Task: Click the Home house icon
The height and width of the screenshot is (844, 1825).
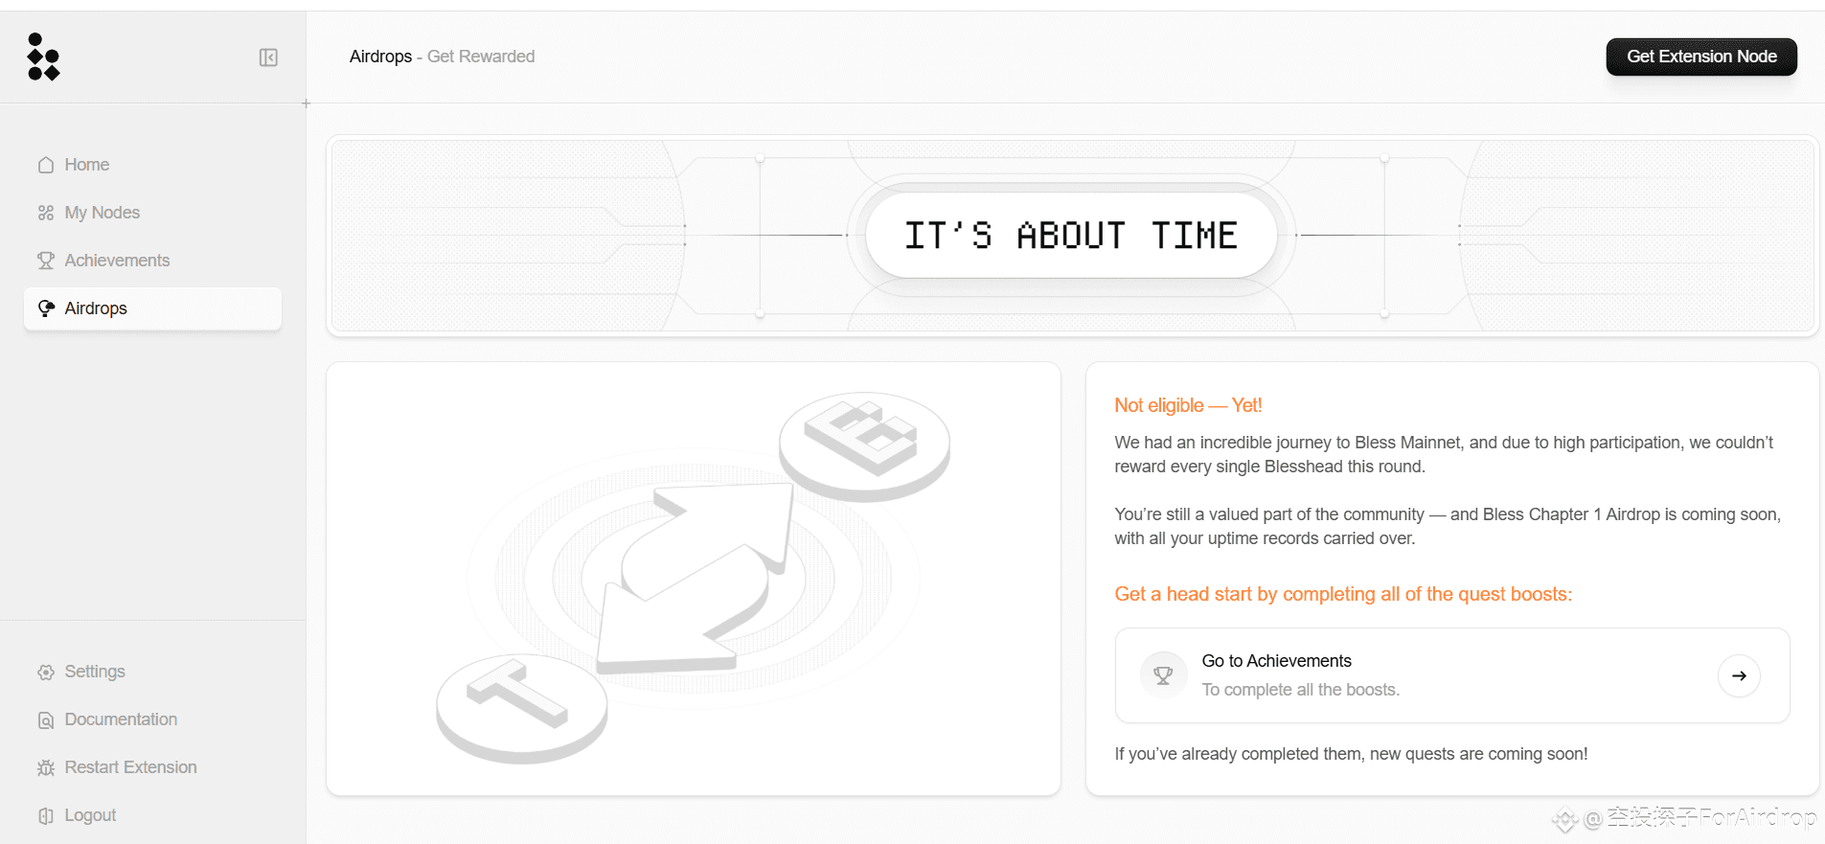Action: pos(45,165)
